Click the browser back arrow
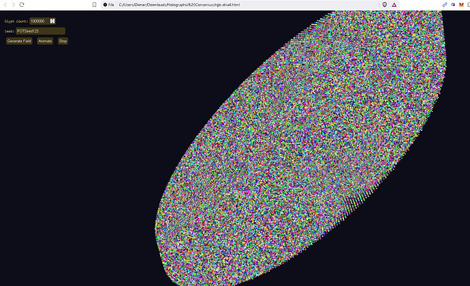 pos(5,5)
